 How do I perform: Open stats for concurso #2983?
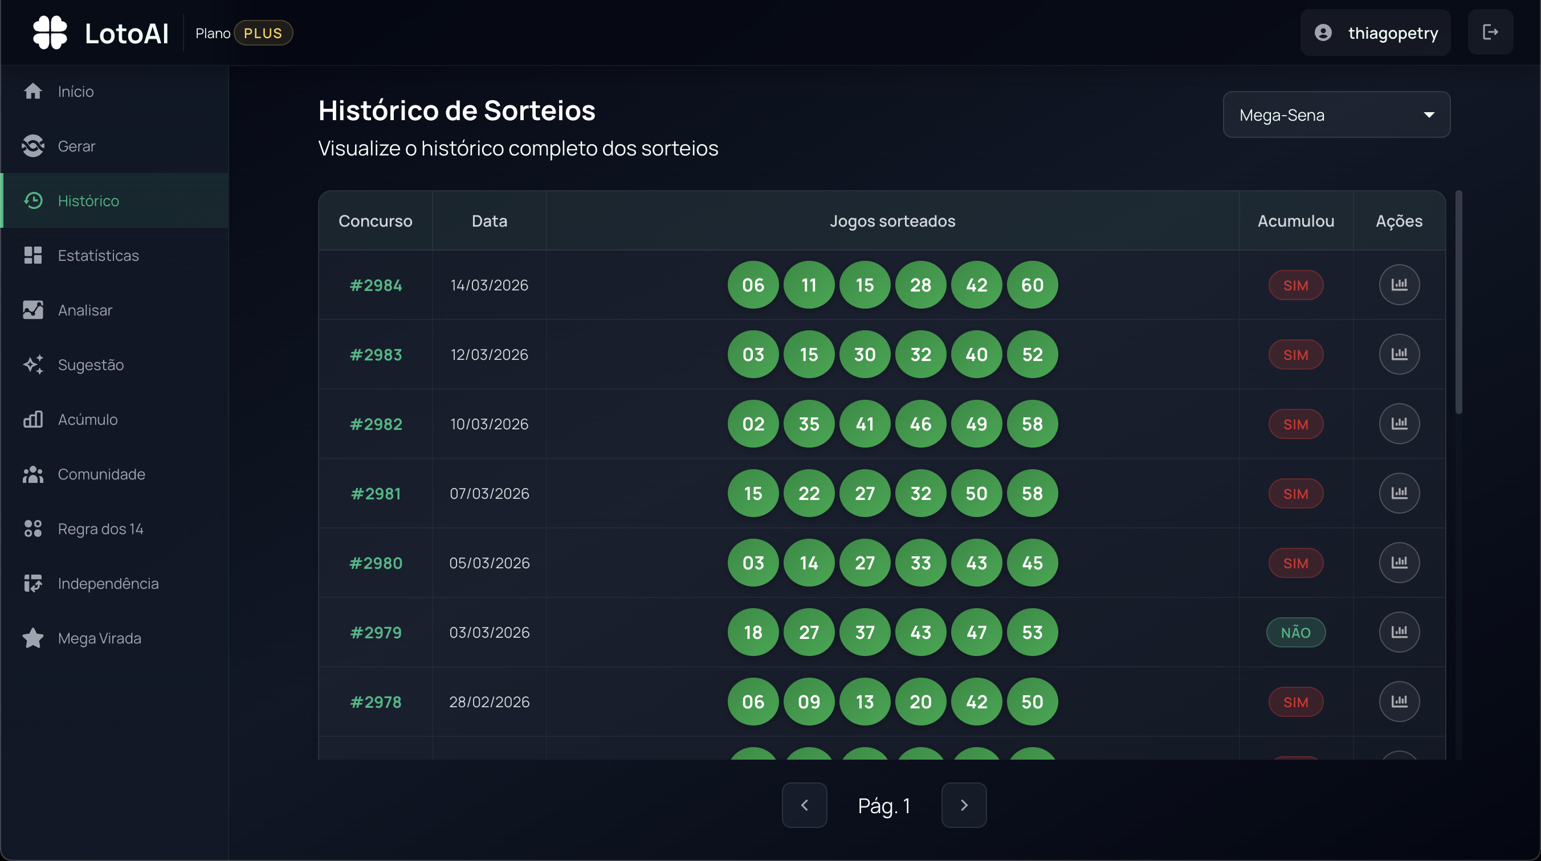pyautogui.click(x=1399, y=354)
